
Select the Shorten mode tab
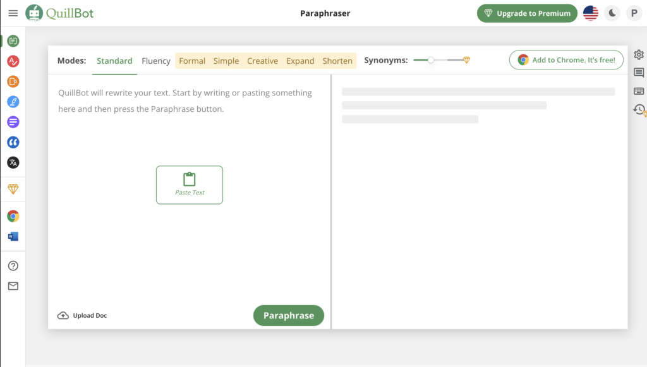coord(337,61)
